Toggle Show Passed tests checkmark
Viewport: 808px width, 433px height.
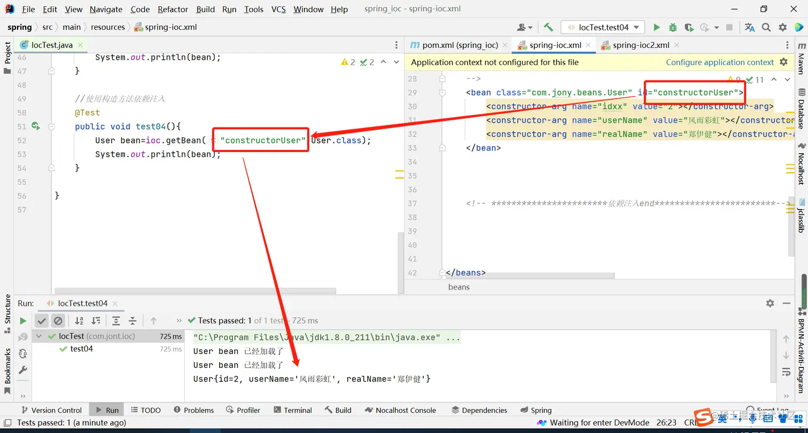pyautogui.click(x=41, y=320)
